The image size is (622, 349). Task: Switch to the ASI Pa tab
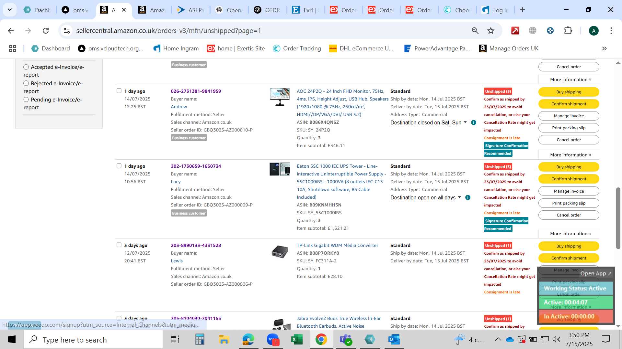point(191,10)
